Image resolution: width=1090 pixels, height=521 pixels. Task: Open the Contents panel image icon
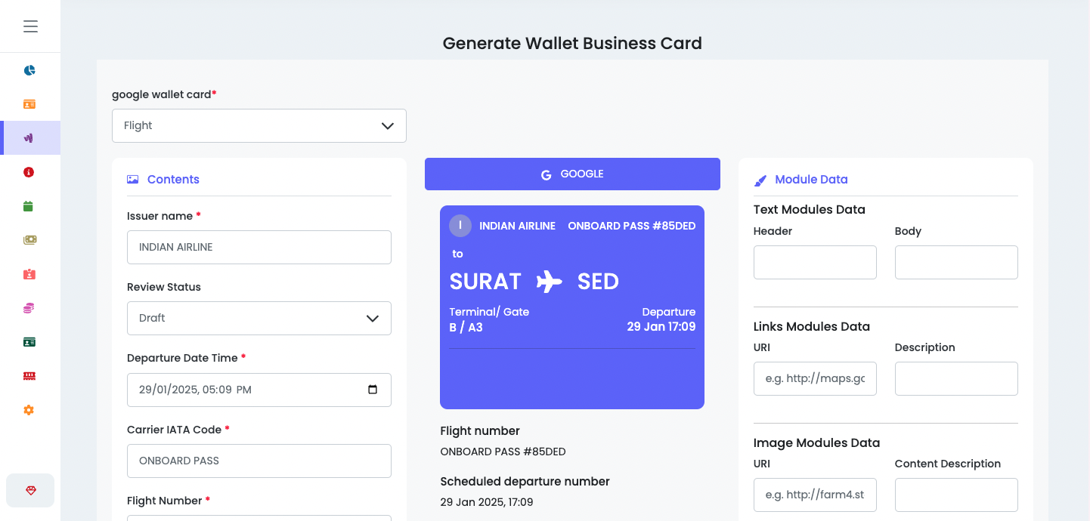[133, 179]
